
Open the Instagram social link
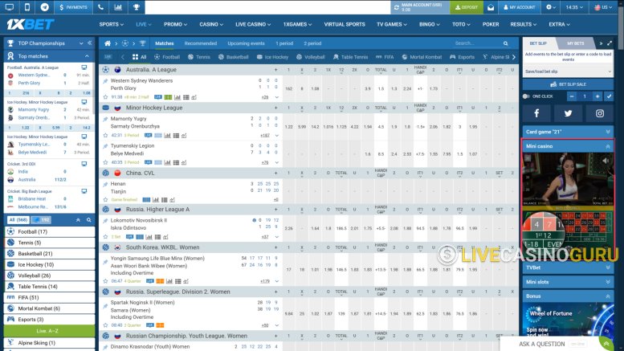[x=600, y=113]
